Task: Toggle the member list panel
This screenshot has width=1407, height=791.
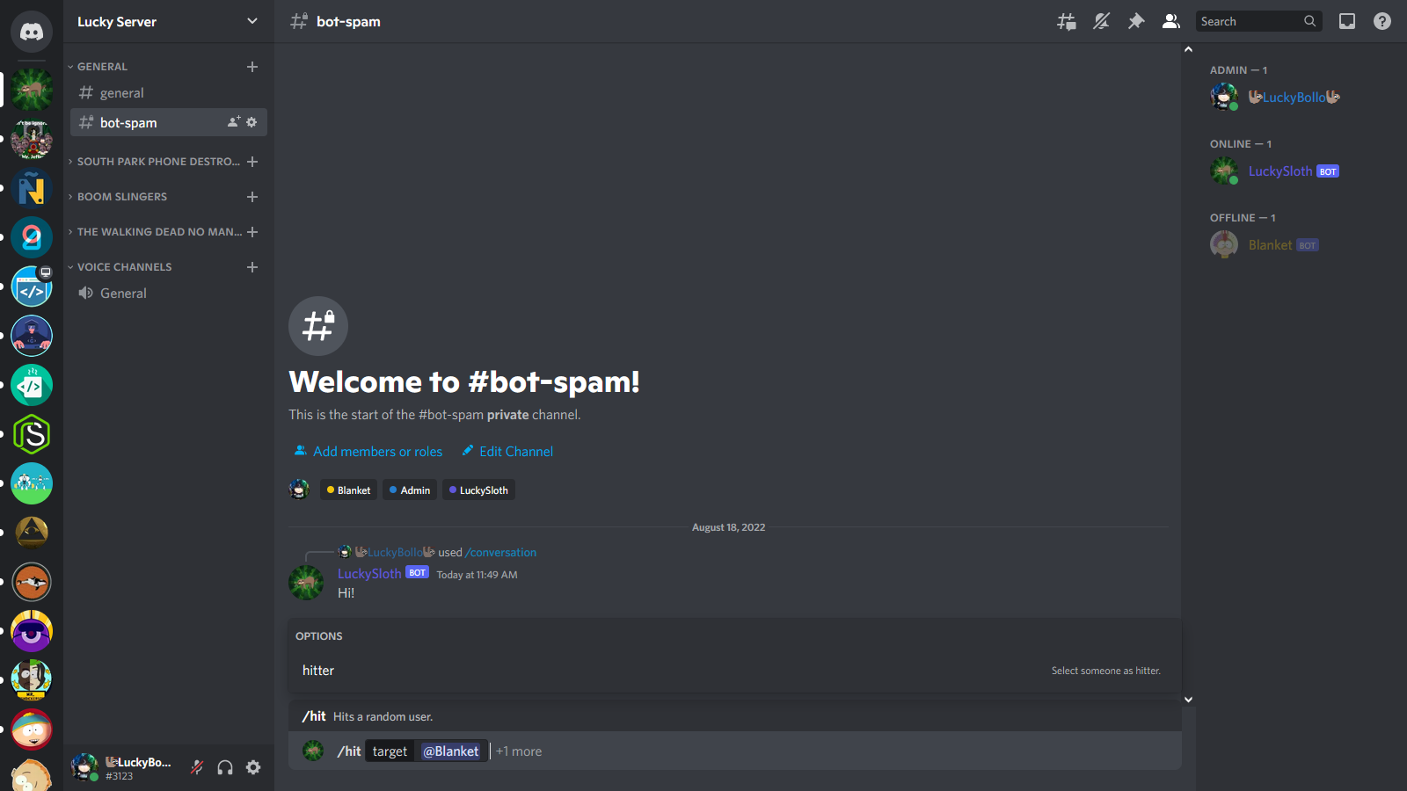Action: point(1171,21)
